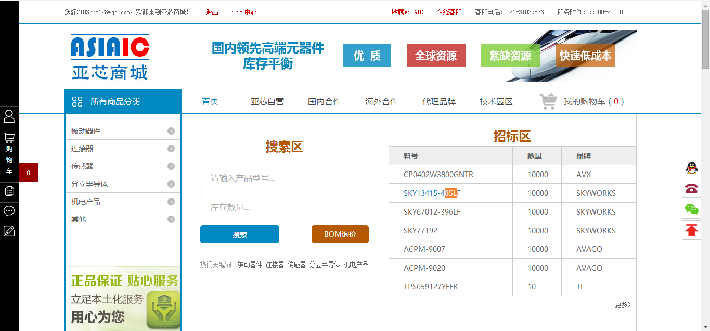Screen dimensions: 710x331
Task: Open the chat bubble icon in left sidebar
Action: tap(9, 211)
